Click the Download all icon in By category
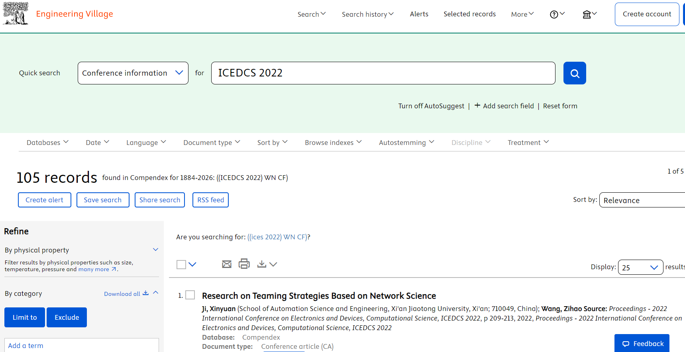Viewport: 685px width, 352px height. (x=146, y=293)
